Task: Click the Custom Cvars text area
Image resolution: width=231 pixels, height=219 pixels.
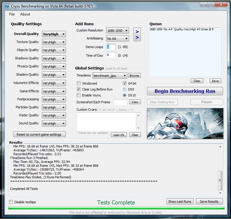Action: [106, 122]
